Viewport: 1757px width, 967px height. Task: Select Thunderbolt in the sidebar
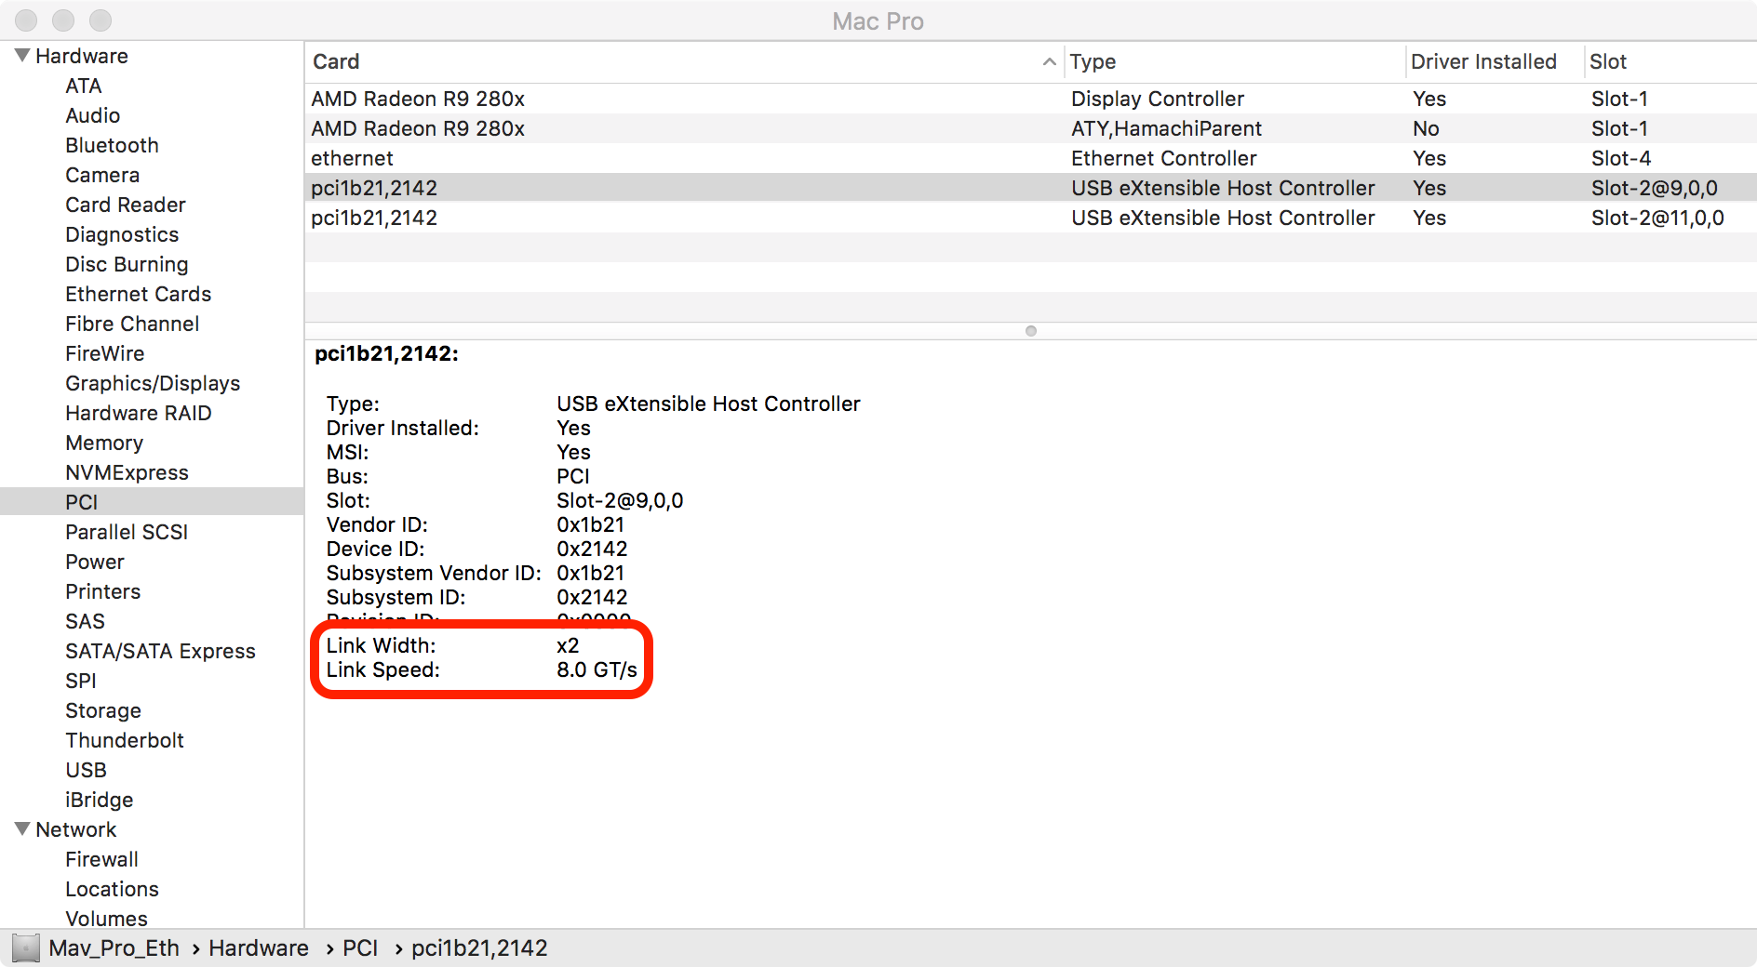[x=125, y=740]
